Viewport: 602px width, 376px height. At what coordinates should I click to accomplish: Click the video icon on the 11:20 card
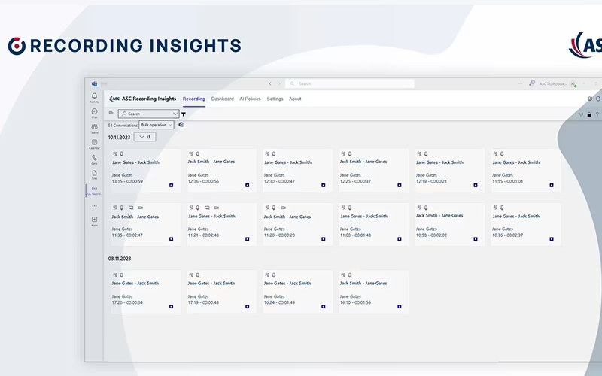click(284, 208)
